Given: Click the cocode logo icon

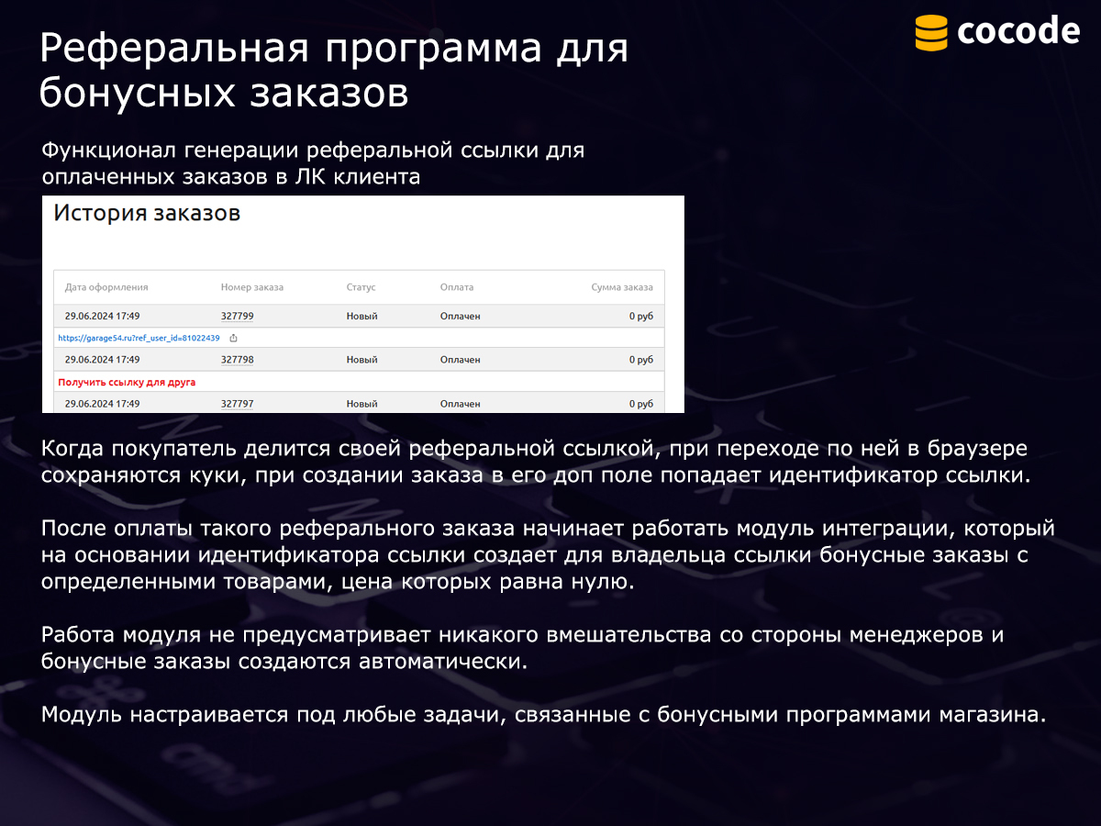Looking at the screenshot, I should coord(931,31).
